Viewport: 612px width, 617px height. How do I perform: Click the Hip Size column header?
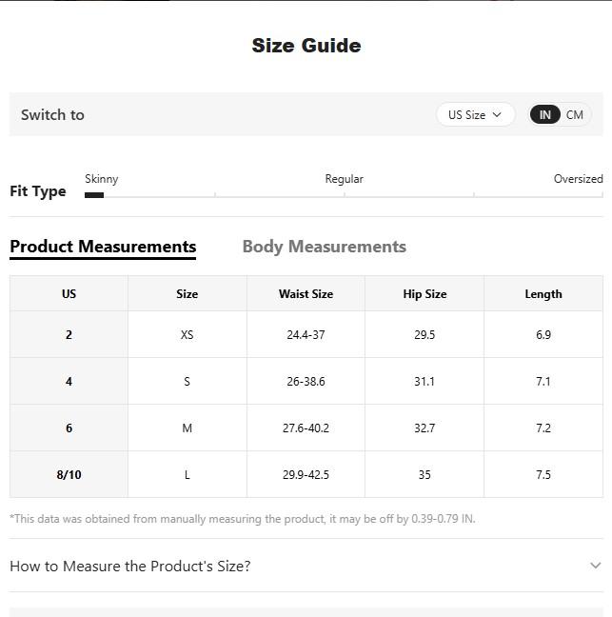point(424,294)
